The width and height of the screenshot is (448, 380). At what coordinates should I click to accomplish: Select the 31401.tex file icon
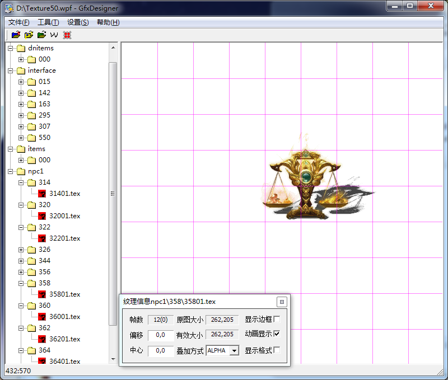42,194
